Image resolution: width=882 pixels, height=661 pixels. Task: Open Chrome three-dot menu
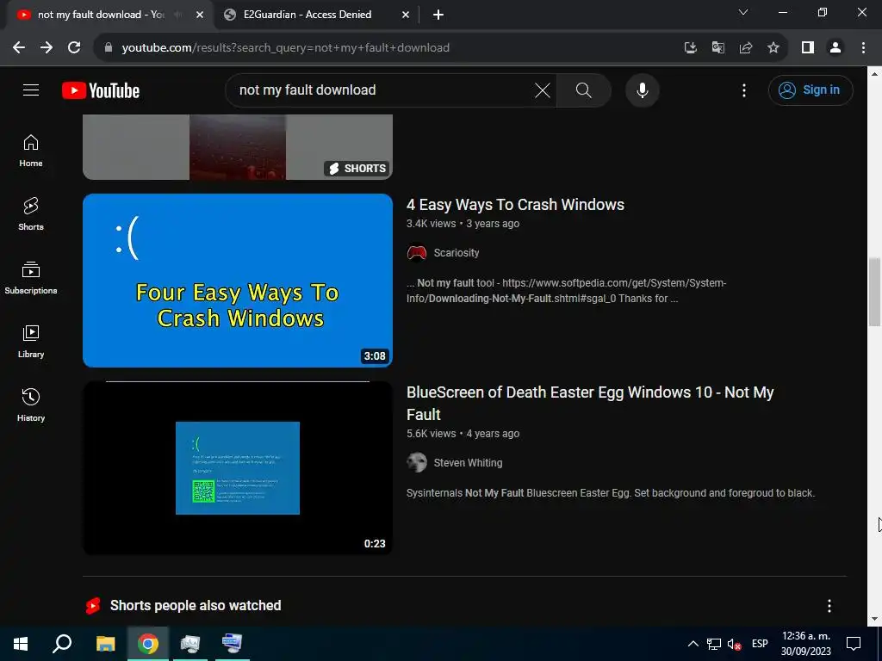(863, 48)
